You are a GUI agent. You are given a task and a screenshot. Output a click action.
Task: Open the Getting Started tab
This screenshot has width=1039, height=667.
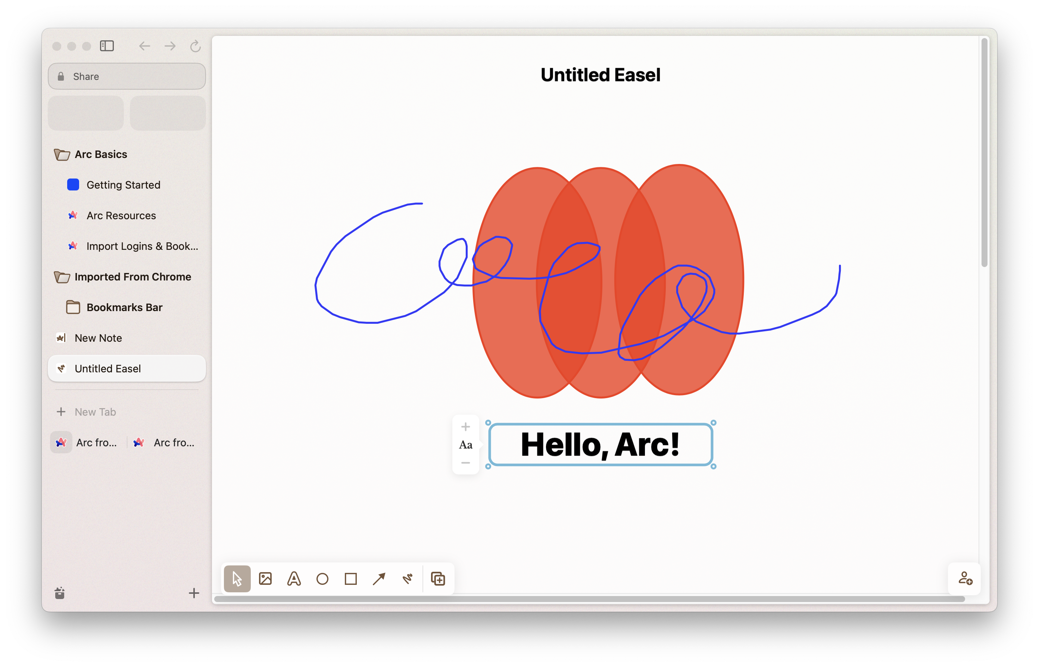pyautogui.click(x=123, y=185)
